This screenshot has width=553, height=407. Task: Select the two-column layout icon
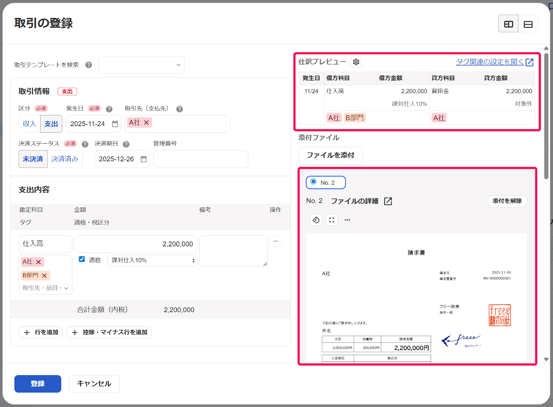pos(508,23)
